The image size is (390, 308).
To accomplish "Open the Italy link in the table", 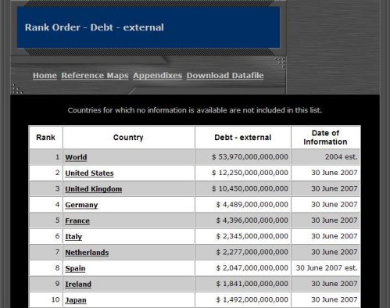I will tap(73, 237).
